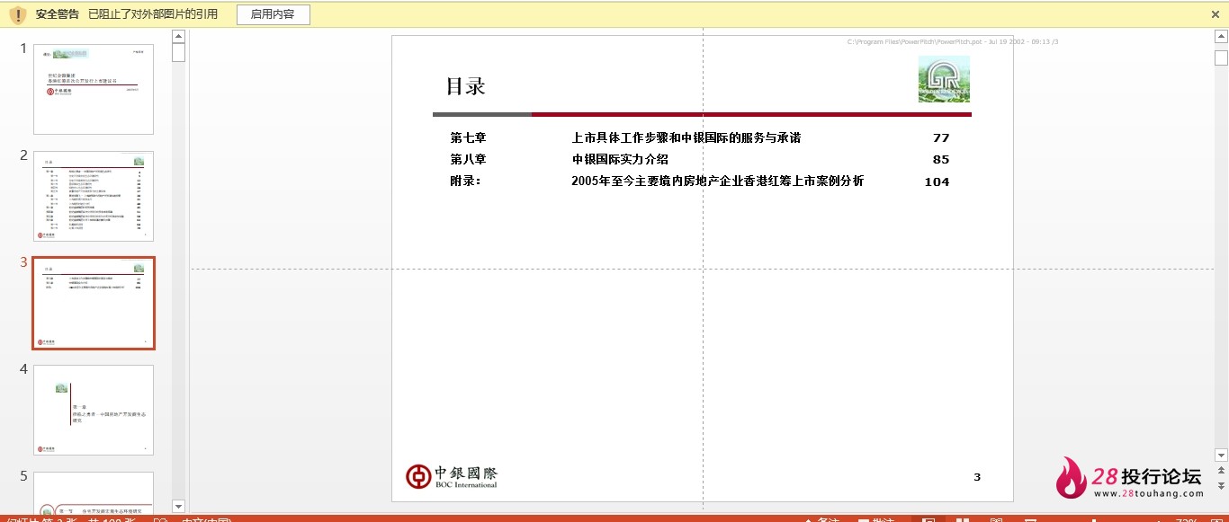This screenshot has height=522, width=1229.
Task: Click the green GR logo image
Action: 944,79
